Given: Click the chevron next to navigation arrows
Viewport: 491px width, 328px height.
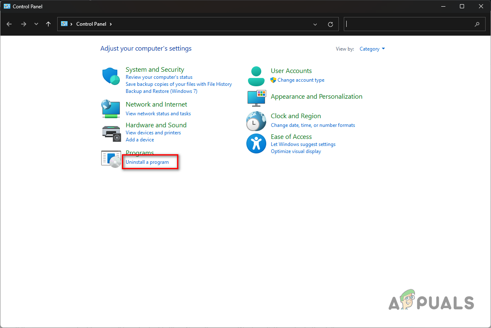Looking at the screenshot, I should (36, 24).
